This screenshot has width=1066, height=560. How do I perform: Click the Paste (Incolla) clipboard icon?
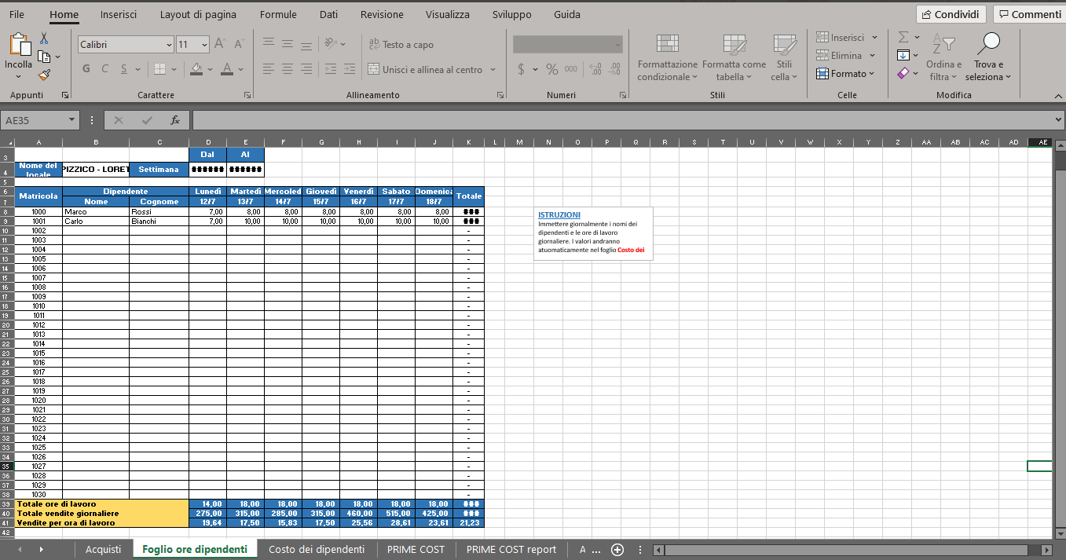click(x=18, y=47)
